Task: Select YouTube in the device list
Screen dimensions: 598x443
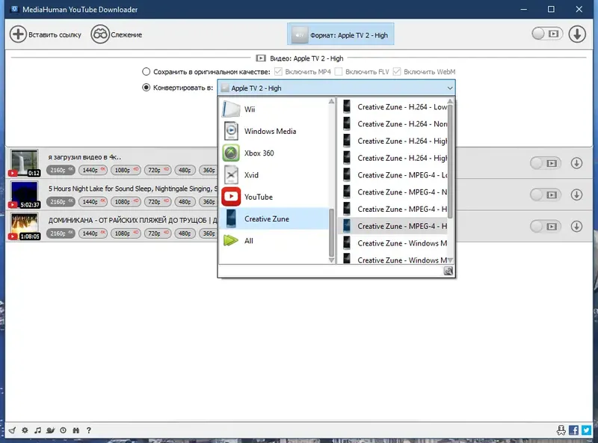Action: click(x=274, y=197)
